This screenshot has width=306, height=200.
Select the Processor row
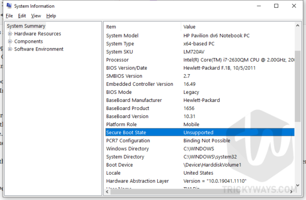tap(200, 60)
